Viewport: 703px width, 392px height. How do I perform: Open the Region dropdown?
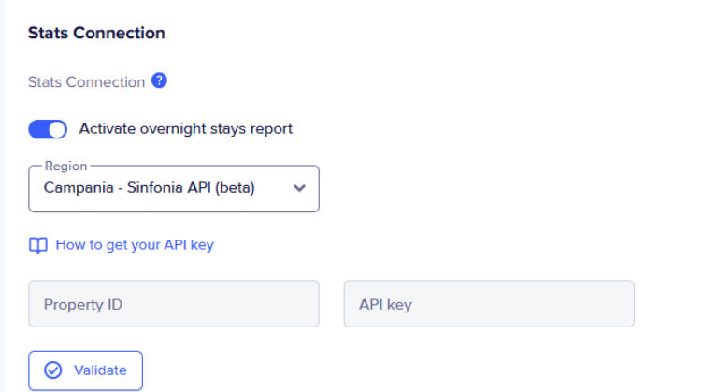tap(174, 189)
